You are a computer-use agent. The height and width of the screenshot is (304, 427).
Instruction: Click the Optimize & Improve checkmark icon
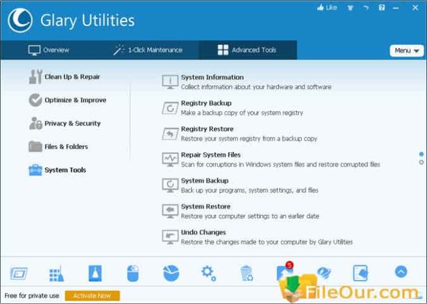pyautogui.click(x=35, y=100)
